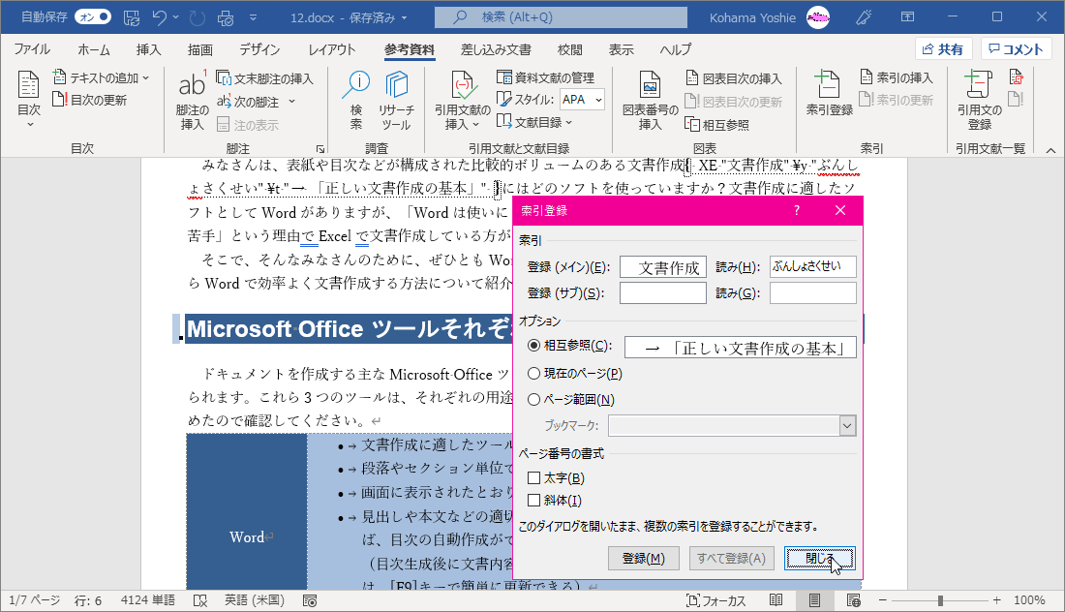Click the dialog help question mark
1065x612 pixels.
[x=796, y=210]
